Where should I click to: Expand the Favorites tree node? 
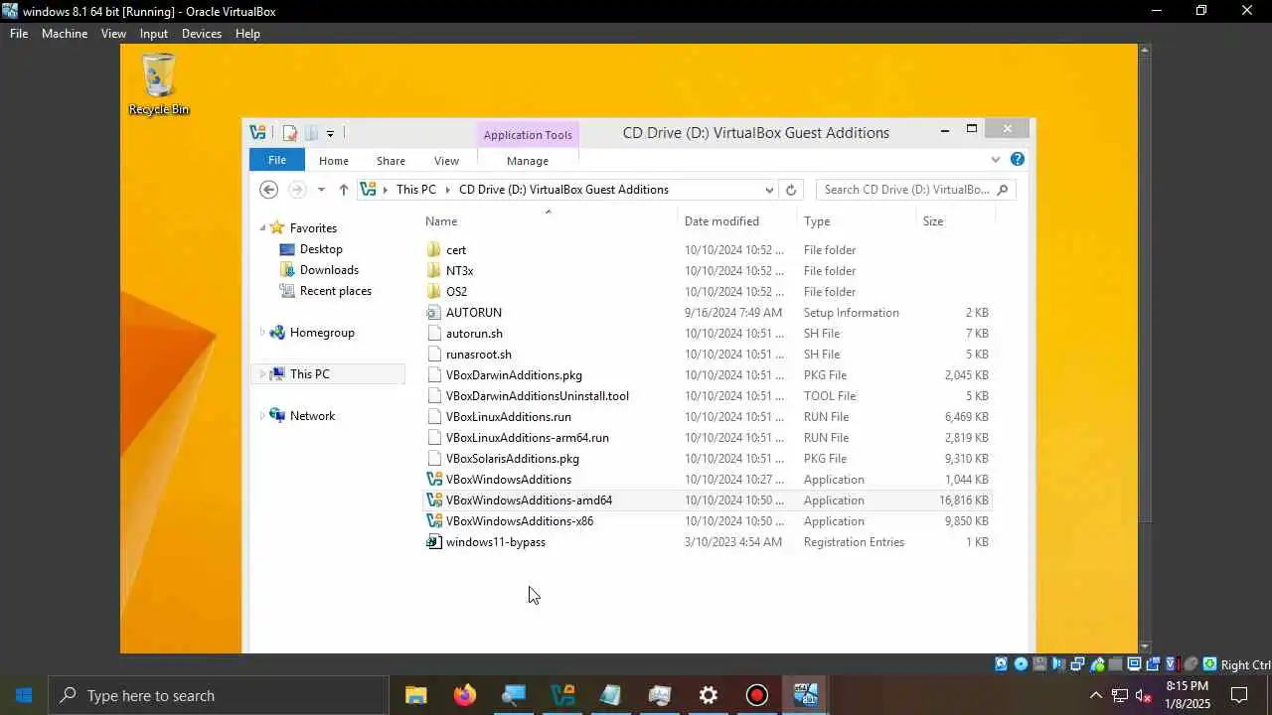263,227
